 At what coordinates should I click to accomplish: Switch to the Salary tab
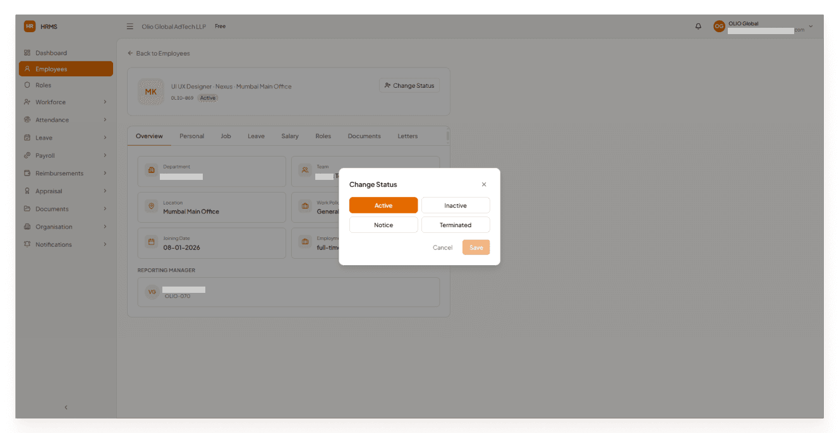coord(290,136)
